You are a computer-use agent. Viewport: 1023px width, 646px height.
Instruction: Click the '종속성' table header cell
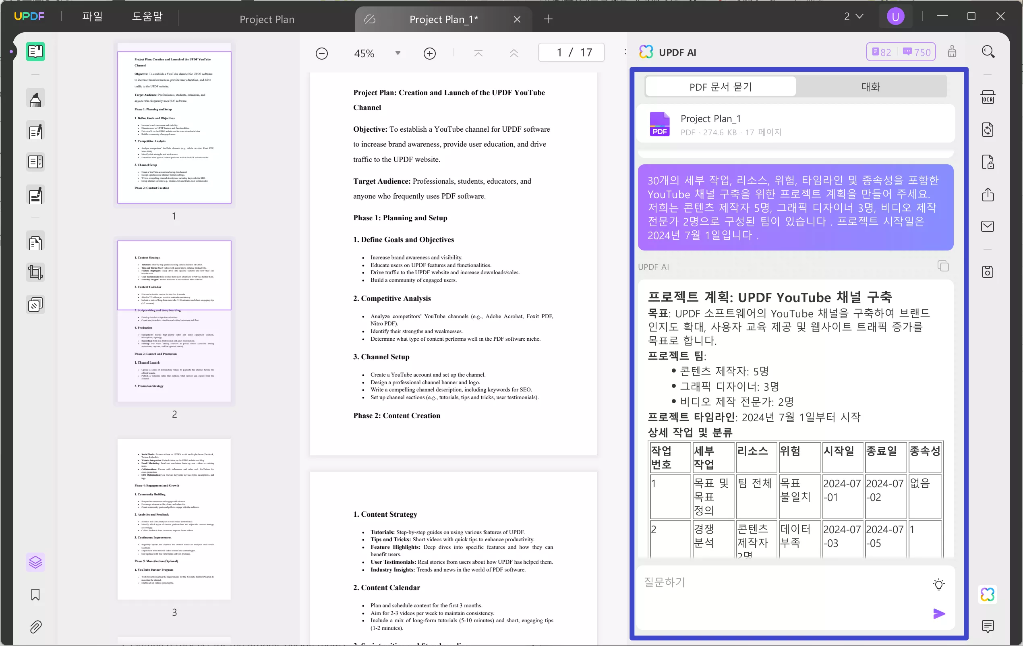(924, 457)
